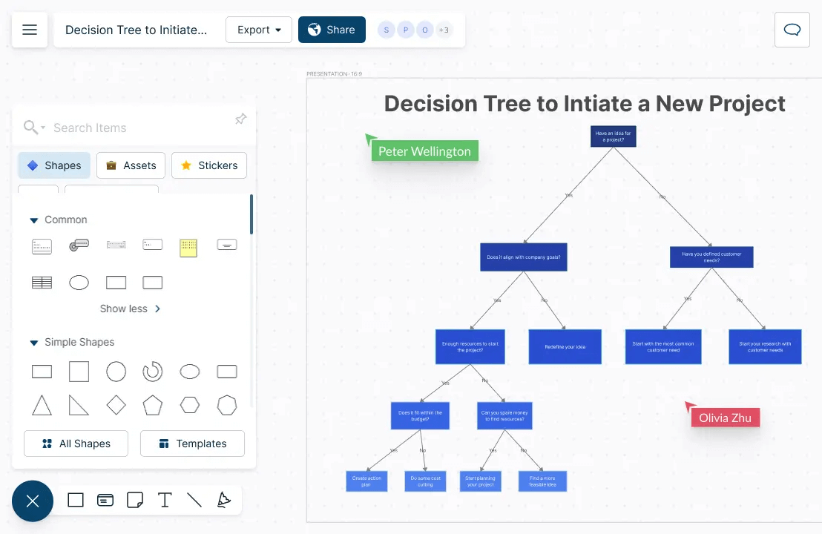Click collaborator avatar O
This screenshot has width=822, height=534.
pyautogui.click(x=425, y=30)
